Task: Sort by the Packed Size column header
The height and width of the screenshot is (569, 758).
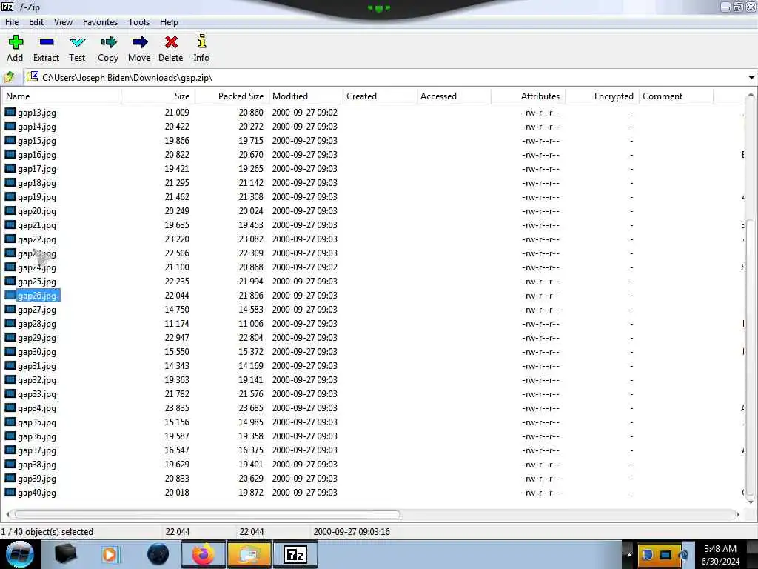Action: pyautogui.click(x=232, y=96)
